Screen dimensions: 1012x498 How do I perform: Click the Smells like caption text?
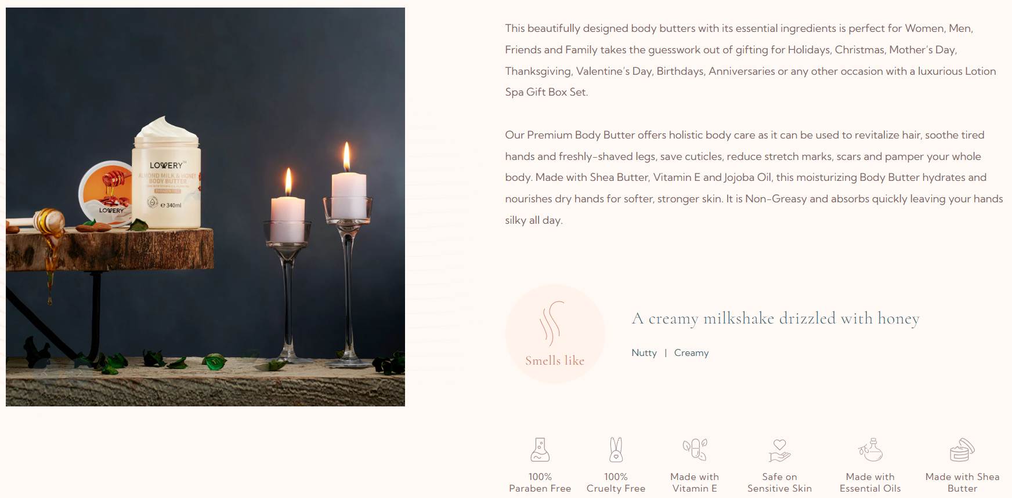pyautogui.click(x=555, y=361)
